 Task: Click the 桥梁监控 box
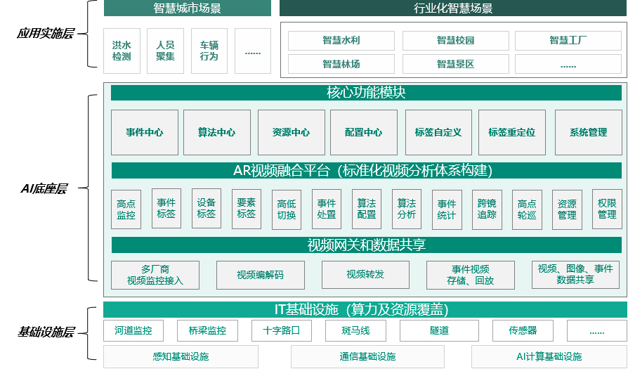(x=207, y=330)
